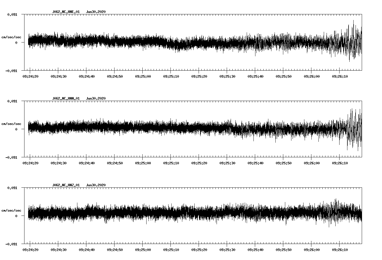Click the 0.091 upper limit on HNN axis
This screenshot has width=382, height=260.
point(12,101)
